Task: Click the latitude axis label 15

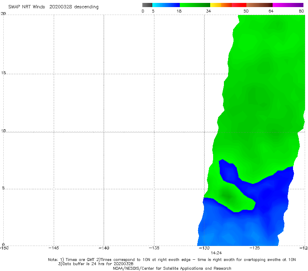Action: point(3,73)
